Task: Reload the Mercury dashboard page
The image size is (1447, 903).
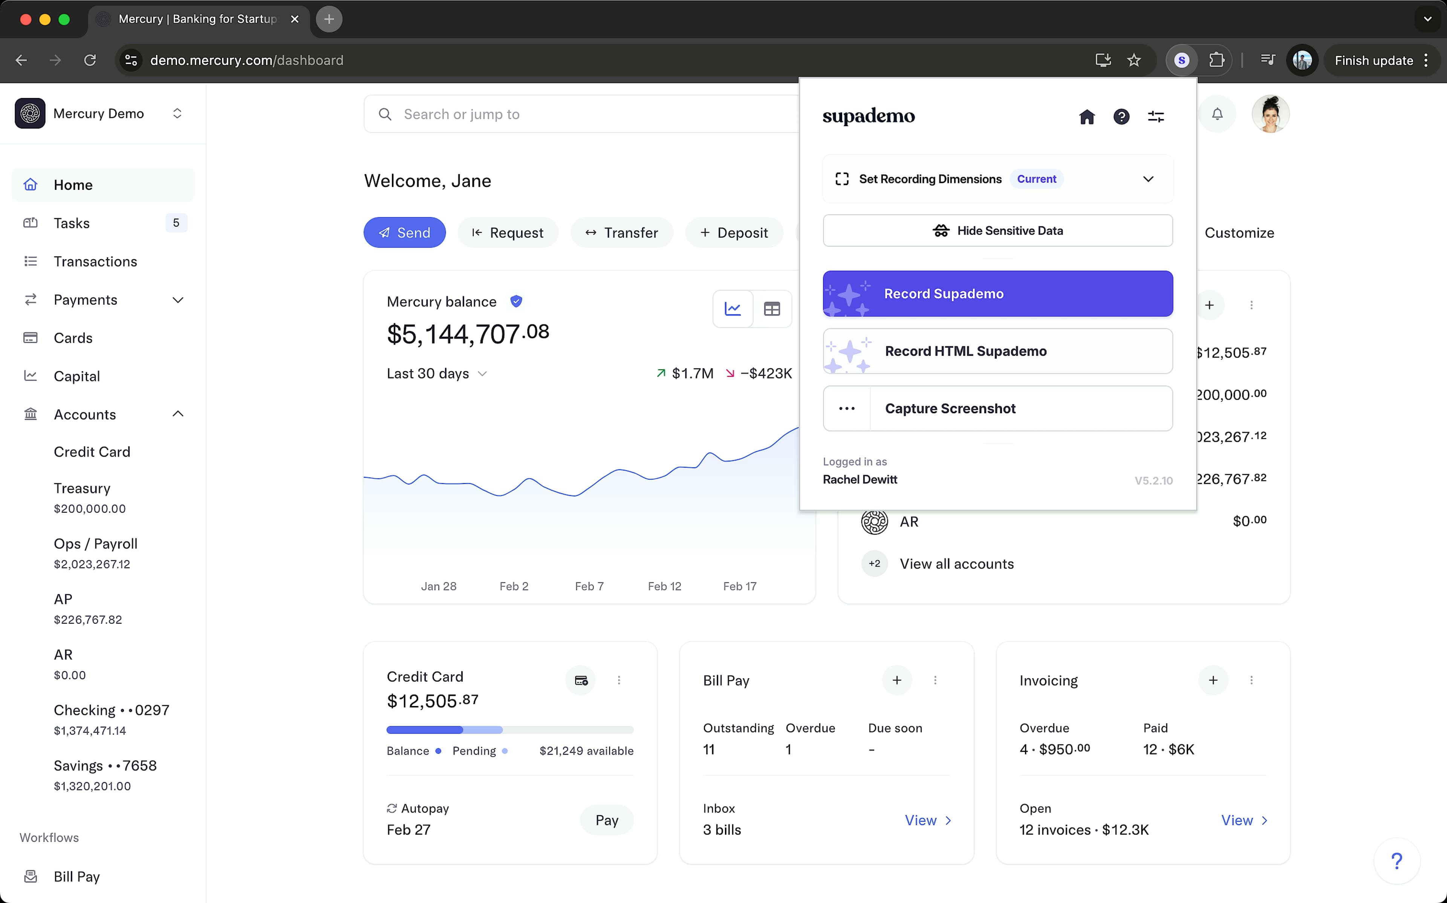Action: (x=90, y=60)
